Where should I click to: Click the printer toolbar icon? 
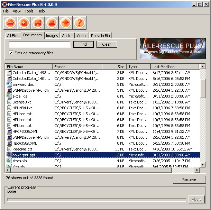pos(52,22)
